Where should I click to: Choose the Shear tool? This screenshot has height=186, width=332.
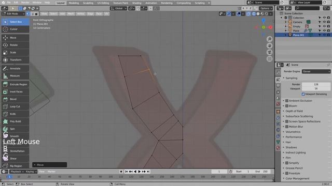pyautogui.click(x=15, y=159)
